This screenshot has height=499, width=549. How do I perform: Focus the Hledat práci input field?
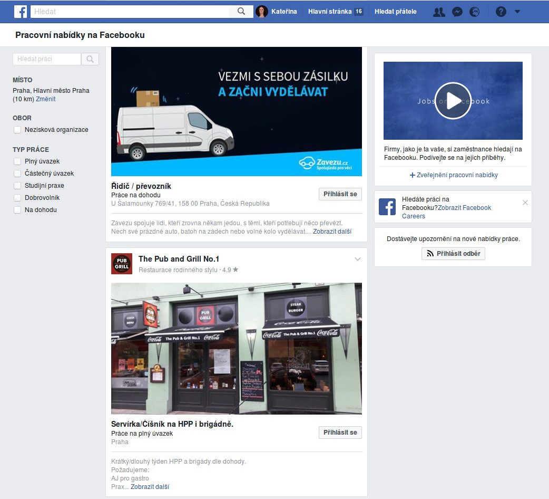47,59
